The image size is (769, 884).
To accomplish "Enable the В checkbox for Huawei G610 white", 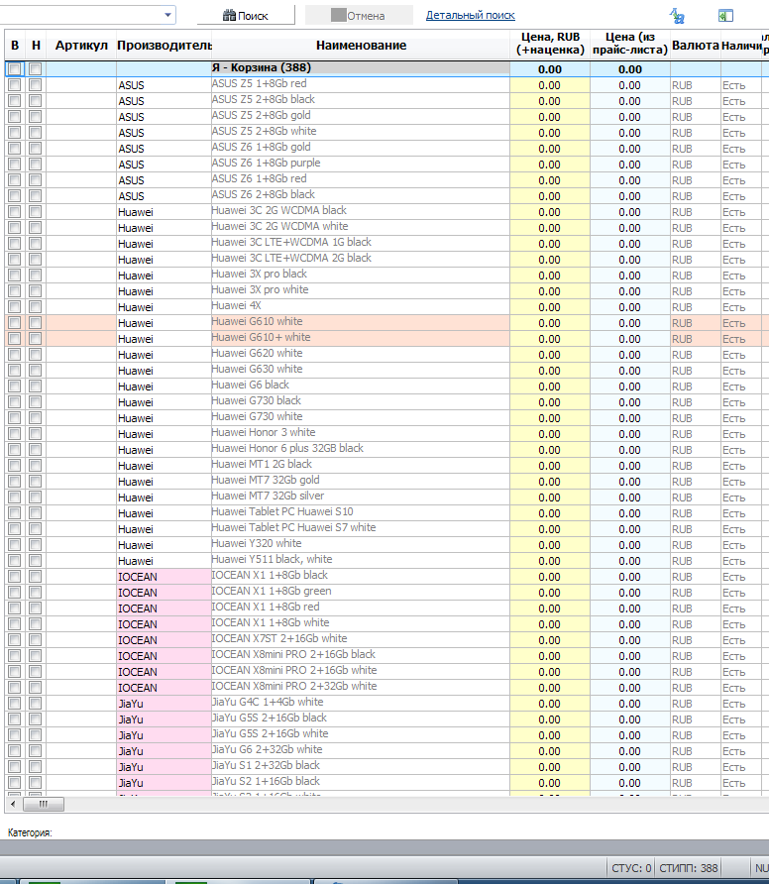I will [x=15, y=323].
